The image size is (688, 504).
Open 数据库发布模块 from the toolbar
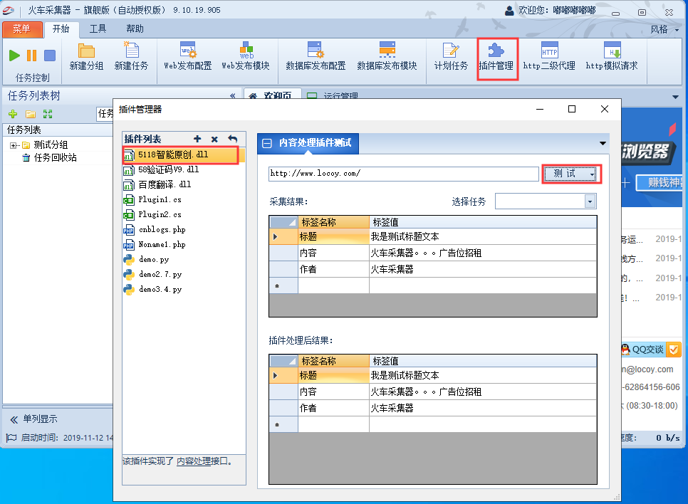point(387,57)
